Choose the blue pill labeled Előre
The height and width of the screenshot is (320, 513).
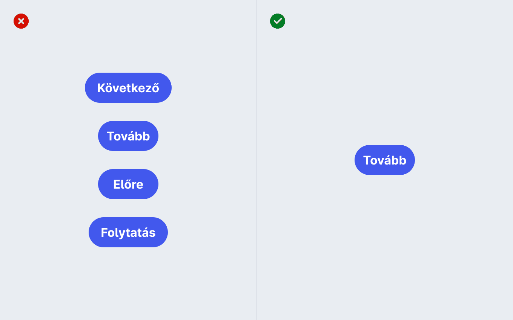point(128,184)
